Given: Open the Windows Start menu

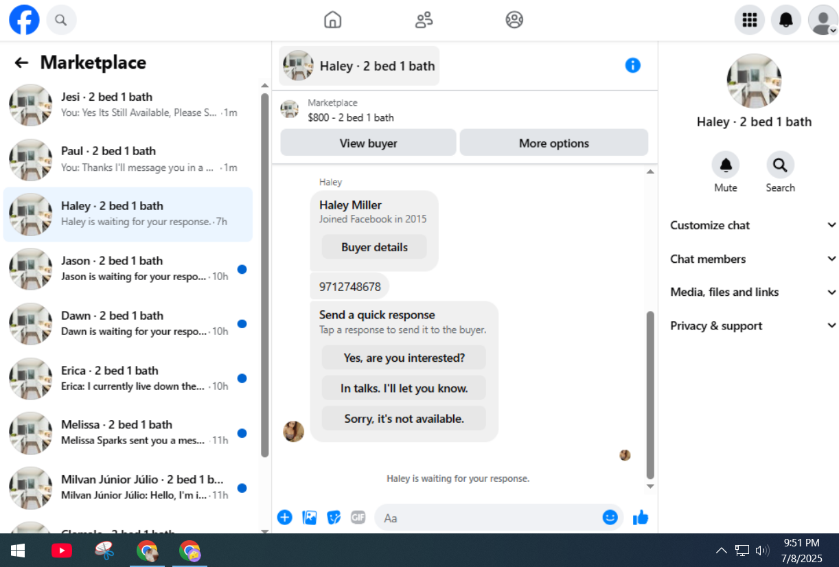Looking at the screenshot, I should pyautogui.click(x=18, y=551).
